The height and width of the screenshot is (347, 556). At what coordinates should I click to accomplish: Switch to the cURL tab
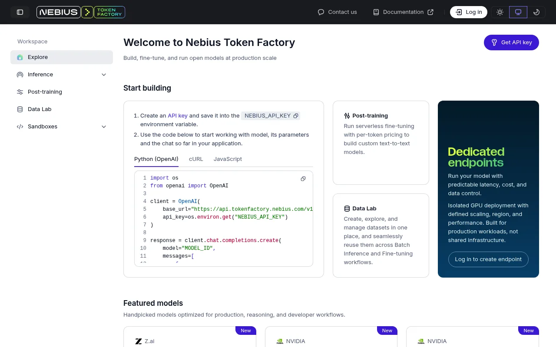click(x=196, y=159)
